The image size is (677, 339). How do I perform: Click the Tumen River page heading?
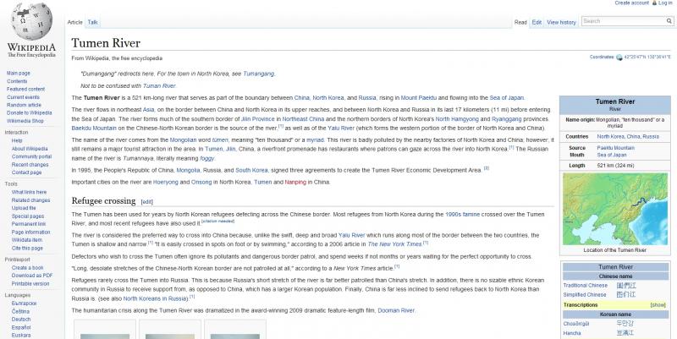(x=106, y=43)
